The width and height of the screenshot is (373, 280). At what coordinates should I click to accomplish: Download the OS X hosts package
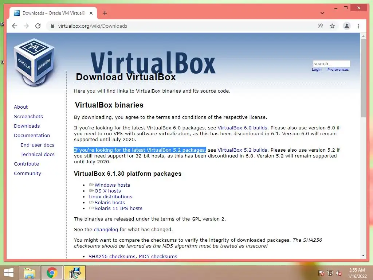click(x=107, y=191)
